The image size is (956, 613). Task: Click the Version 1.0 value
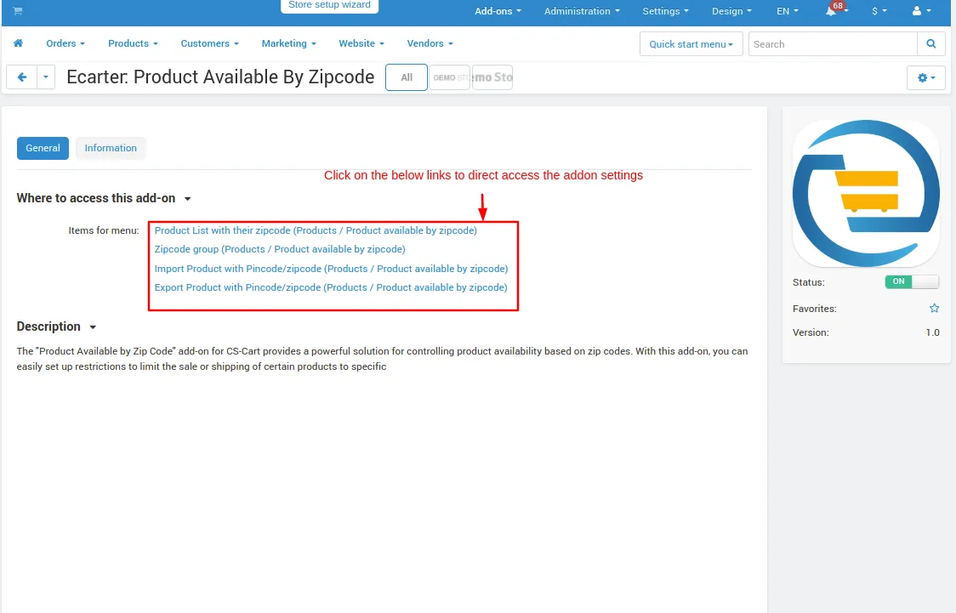tap(932, 332)
